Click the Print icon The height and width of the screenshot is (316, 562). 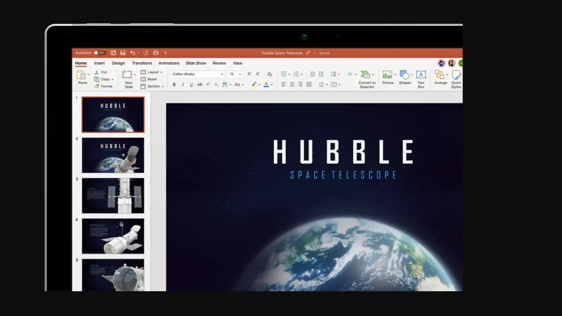(156, 53)
